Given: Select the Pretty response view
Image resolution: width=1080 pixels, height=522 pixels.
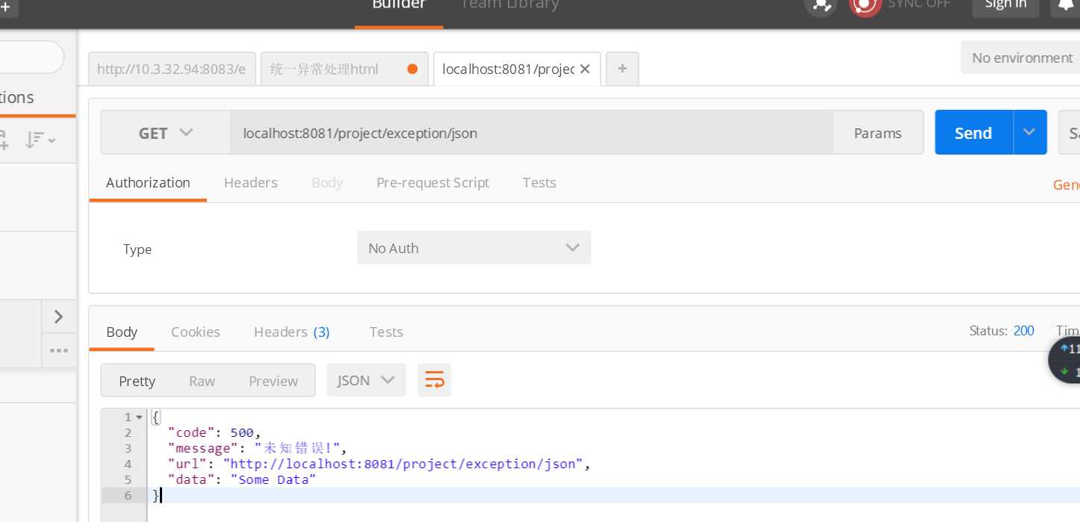Looking at the screenshot, I should click(137, 381).
